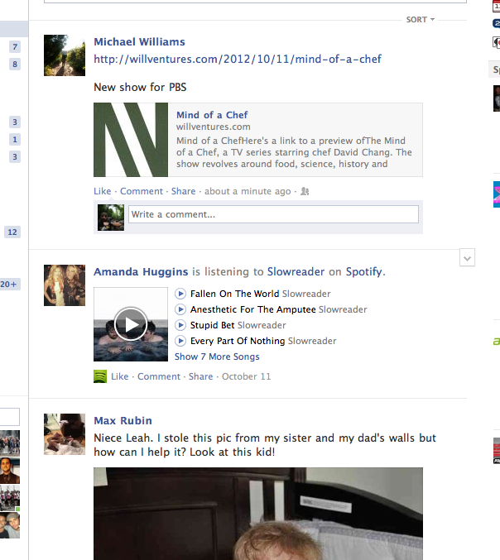
Task: Expand 'Show 7 More Songs'
Action: tap(217, 357)
